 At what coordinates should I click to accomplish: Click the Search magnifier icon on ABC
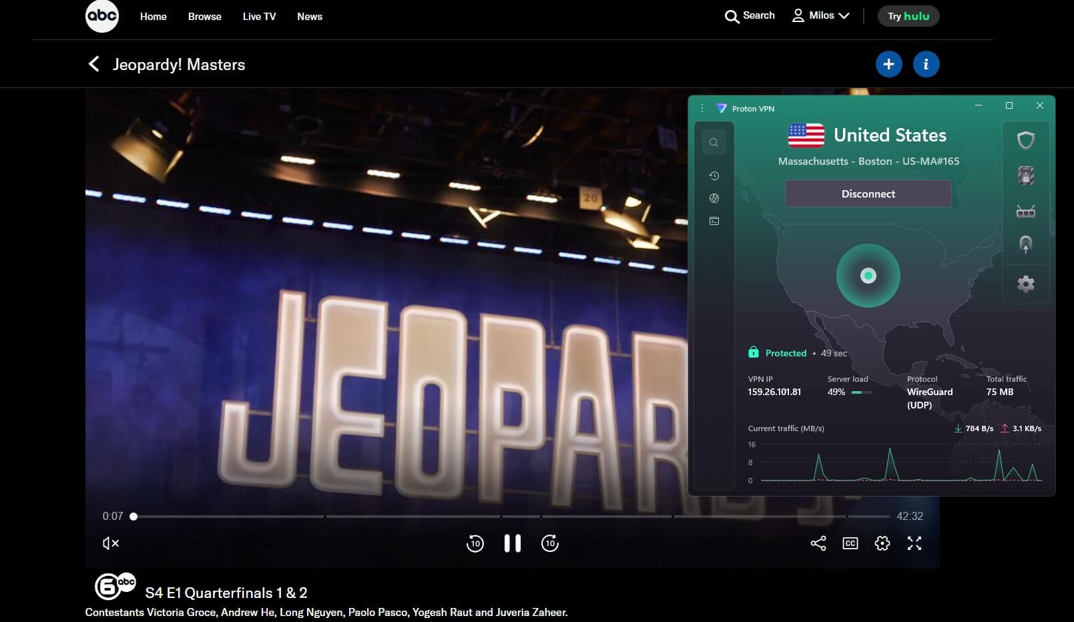tap(732, 17)
